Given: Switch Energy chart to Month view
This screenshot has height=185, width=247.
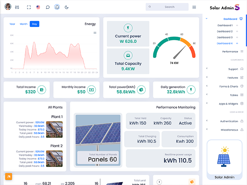Looking at the screenshot, I should tap(23, 24).
